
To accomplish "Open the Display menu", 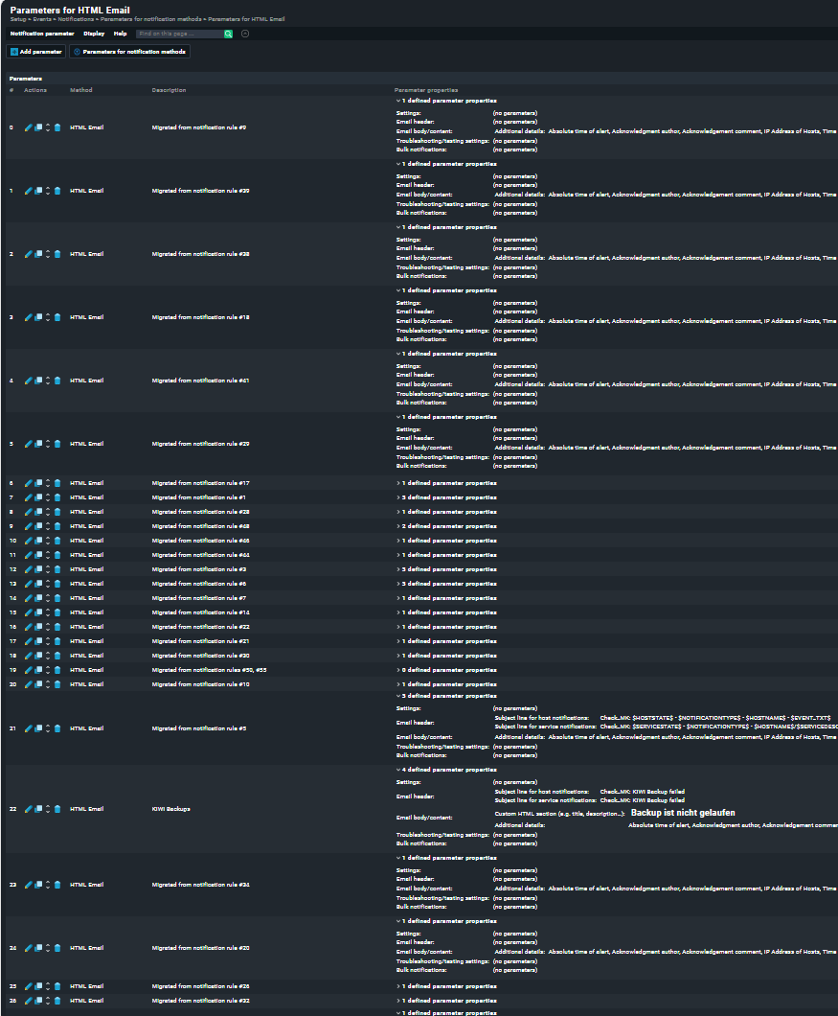I will (x=94, y=34).
